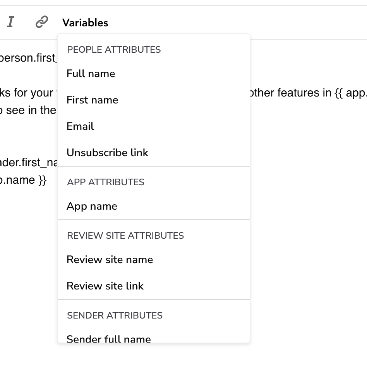Choose the Email variable
The width and height of the screenshot is (367, 379).
[80, 126]
